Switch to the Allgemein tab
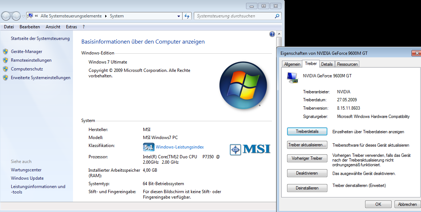Image resolution: width=421 pixels, height=212 pixels. (x=292, y=64)
